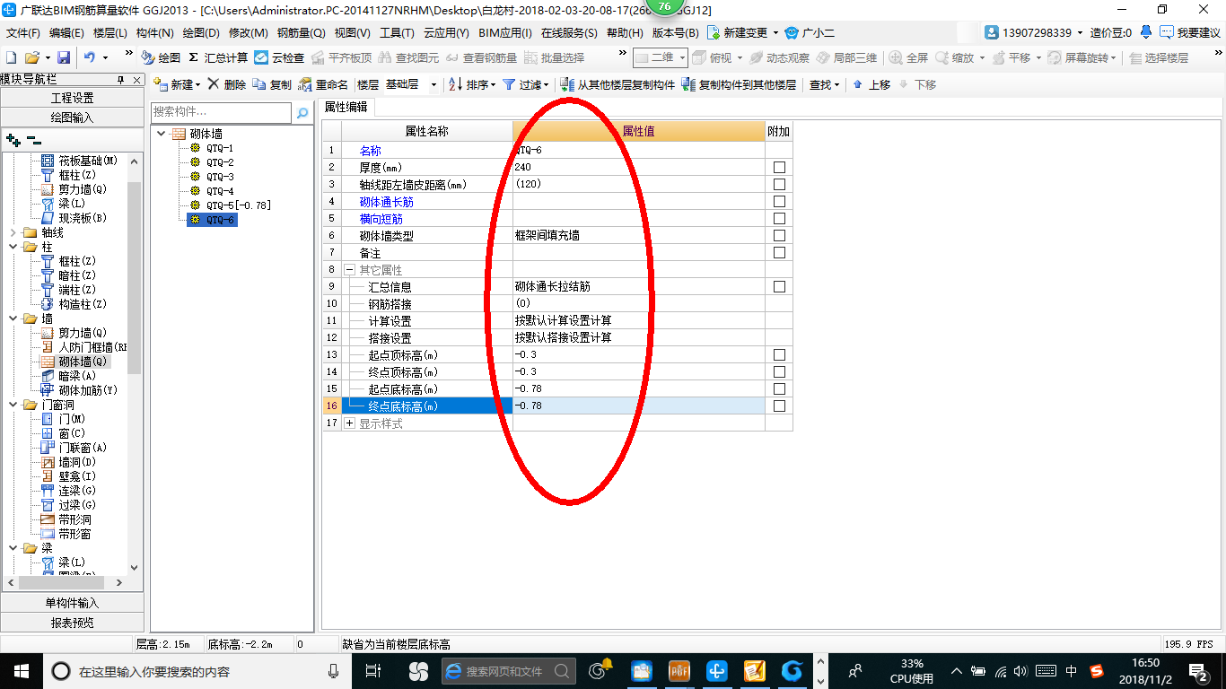
Task: Open 基础层 floor dropdown
Action: (433, 85)
